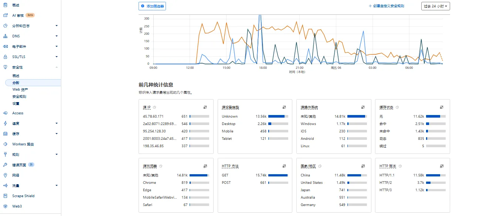490x216 pixels.
Task: Open the expand view icon on 源 IP card
Action: tap(205, 107)
